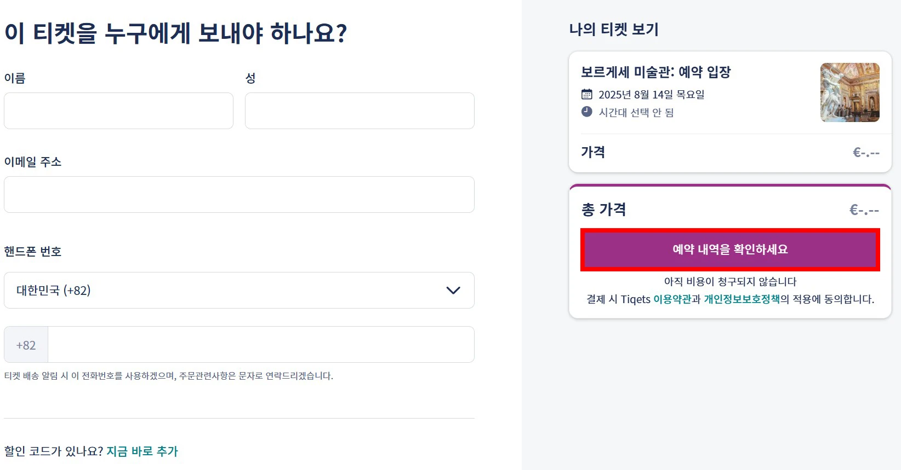Click the 보르게세 미술관: 예약 입장 ticket title
This screenshot has height=470, width=901.
pos(655,72)
